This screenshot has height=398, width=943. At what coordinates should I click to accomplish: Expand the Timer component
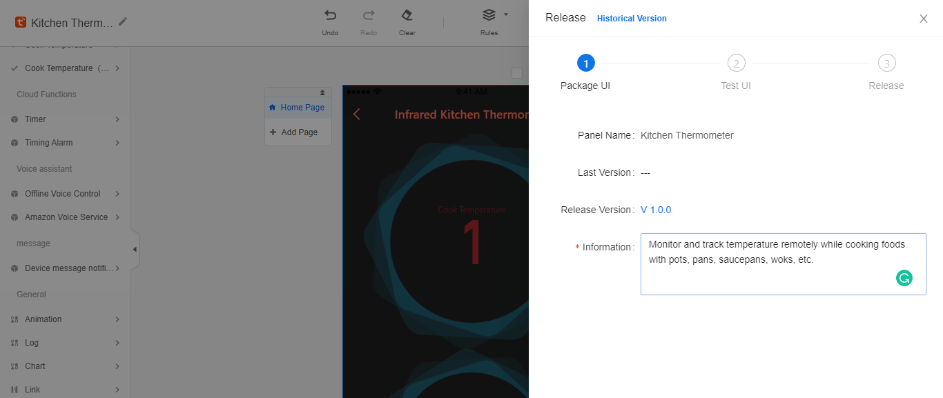click(x=117, y=119)
